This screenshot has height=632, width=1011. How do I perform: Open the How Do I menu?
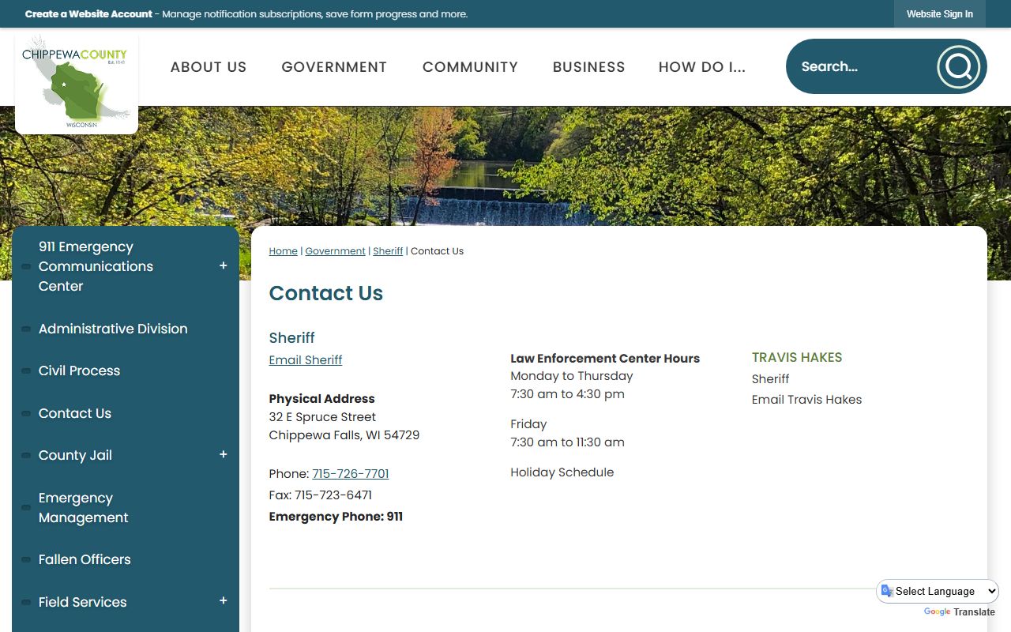701,67
